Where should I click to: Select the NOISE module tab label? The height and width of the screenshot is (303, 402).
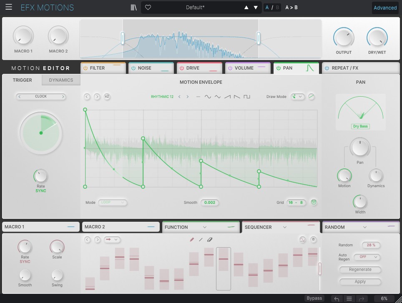point(145,68)
